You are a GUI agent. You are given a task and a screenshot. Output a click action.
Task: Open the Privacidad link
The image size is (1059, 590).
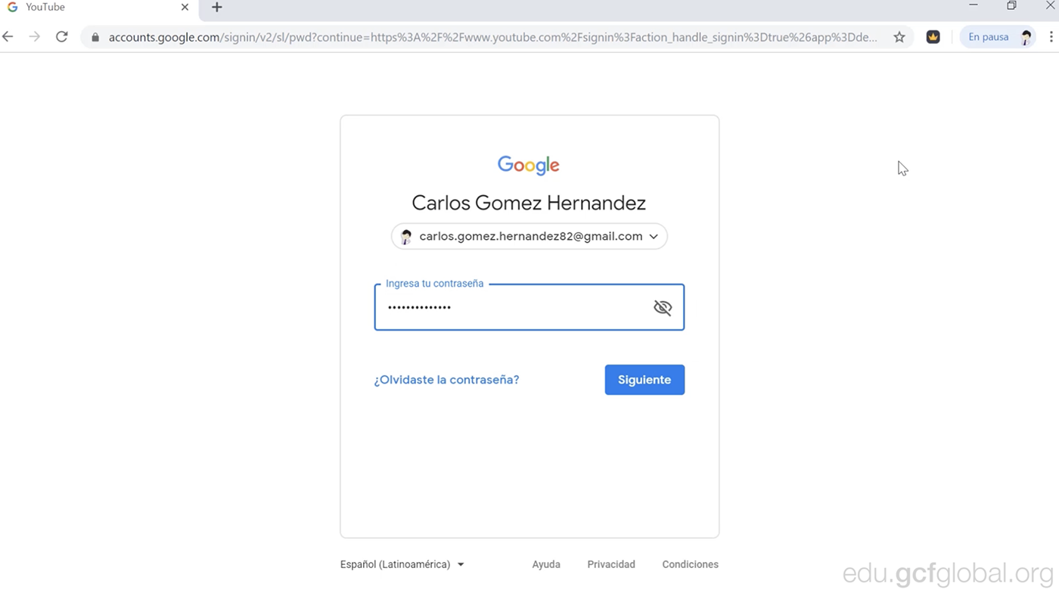pos(611,564)
